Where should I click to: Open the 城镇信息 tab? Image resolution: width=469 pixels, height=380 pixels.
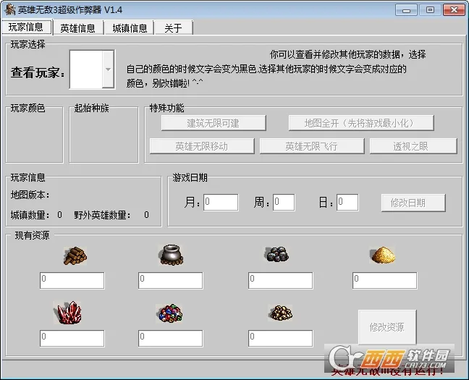[x=130, y=28]
